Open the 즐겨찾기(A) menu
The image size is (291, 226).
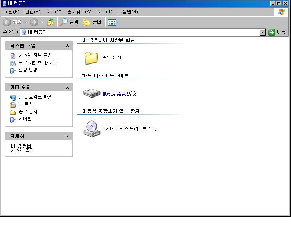(79, 12)
